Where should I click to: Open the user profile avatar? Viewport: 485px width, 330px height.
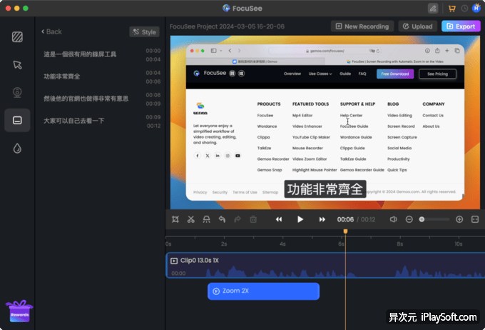[476, 8]
